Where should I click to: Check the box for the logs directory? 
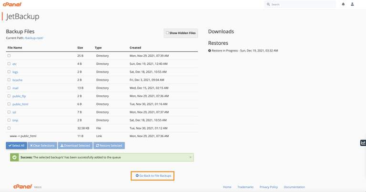click(x=9, y=72)
